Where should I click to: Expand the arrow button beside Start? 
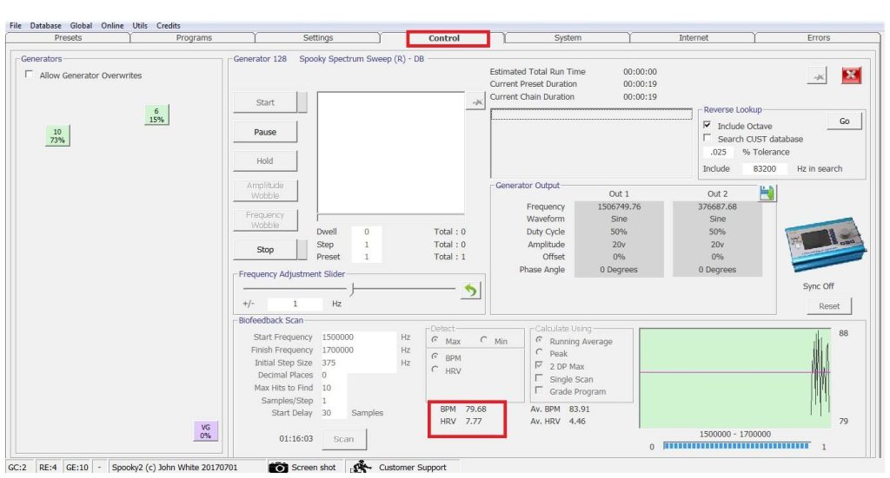[302, 102]
